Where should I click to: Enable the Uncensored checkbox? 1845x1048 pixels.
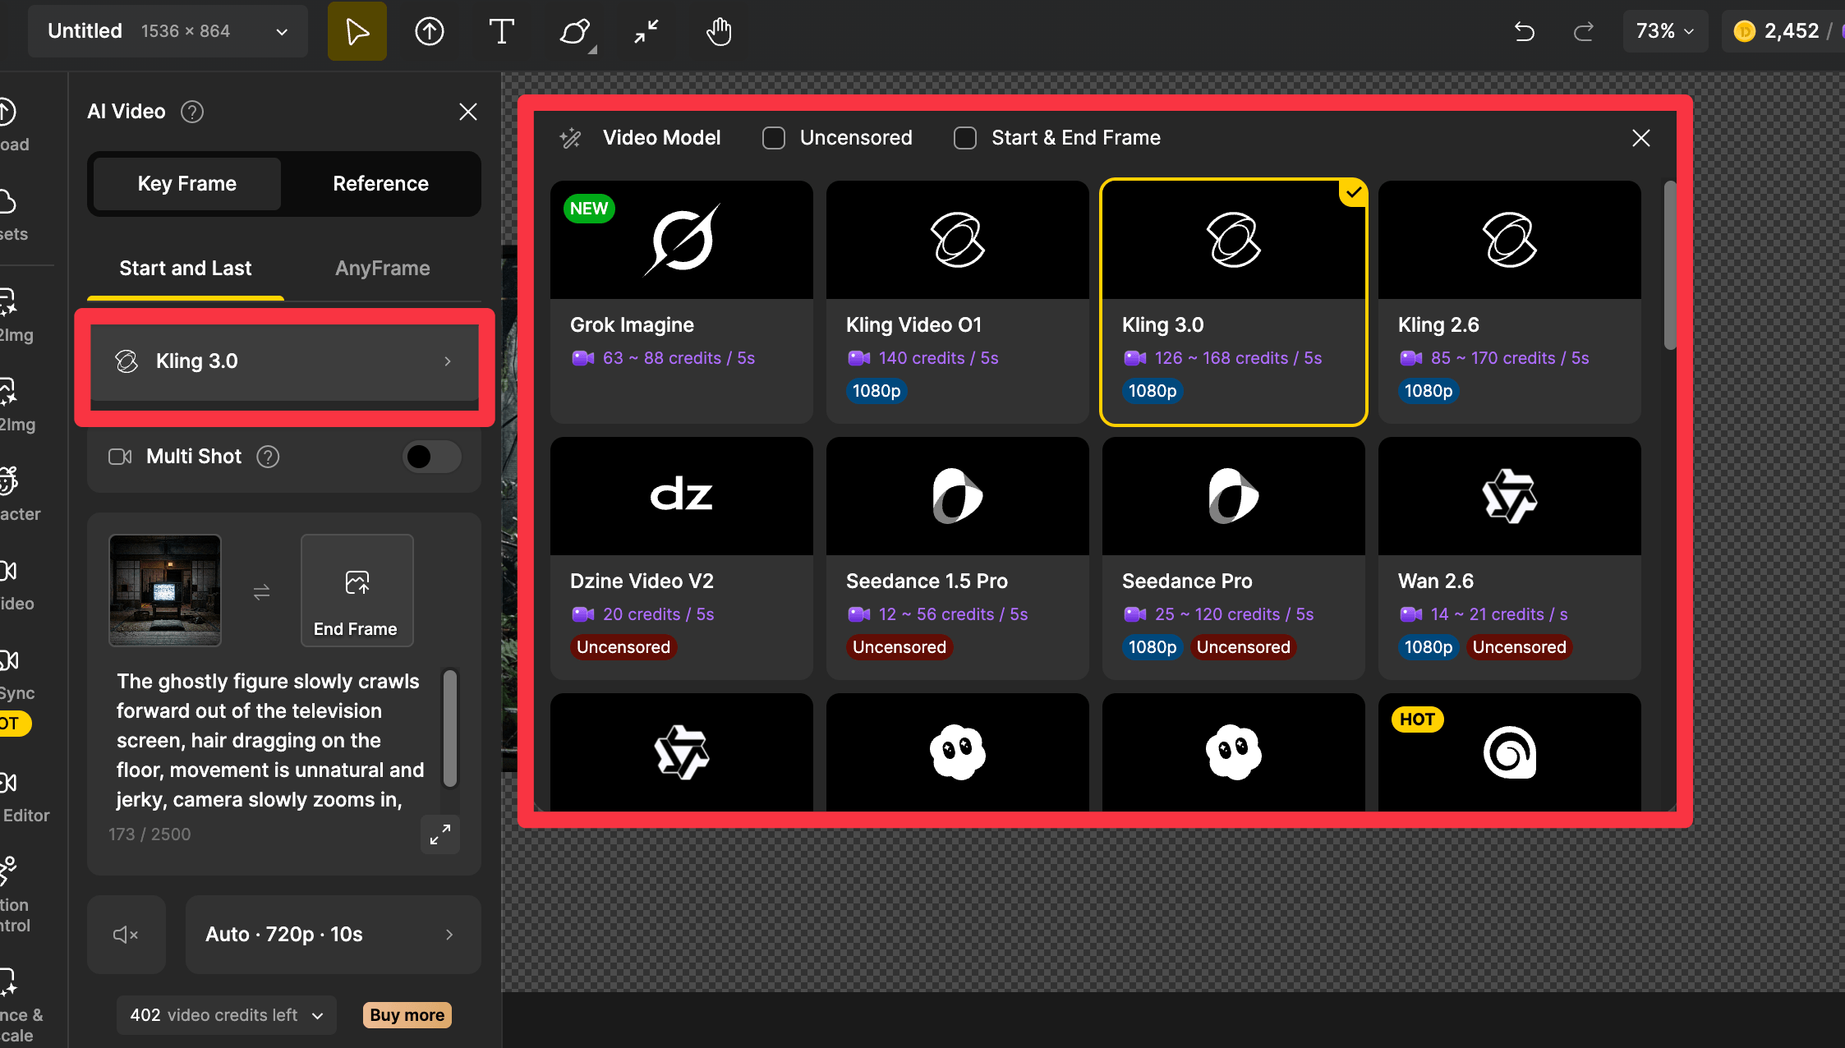click(x=773, y=138)
